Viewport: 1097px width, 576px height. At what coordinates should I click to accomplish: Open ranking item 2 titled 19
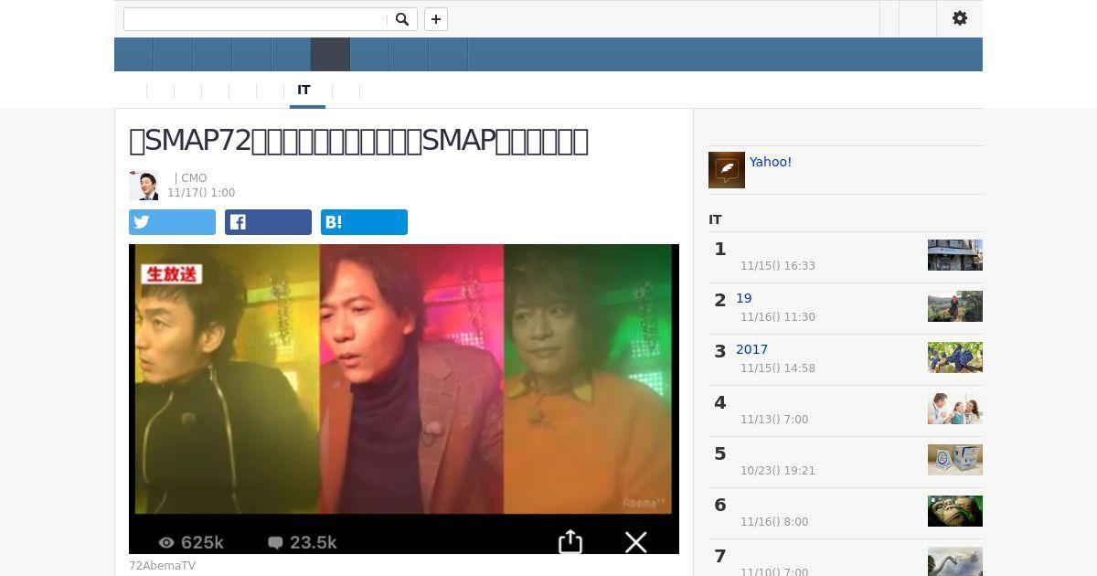744,298
